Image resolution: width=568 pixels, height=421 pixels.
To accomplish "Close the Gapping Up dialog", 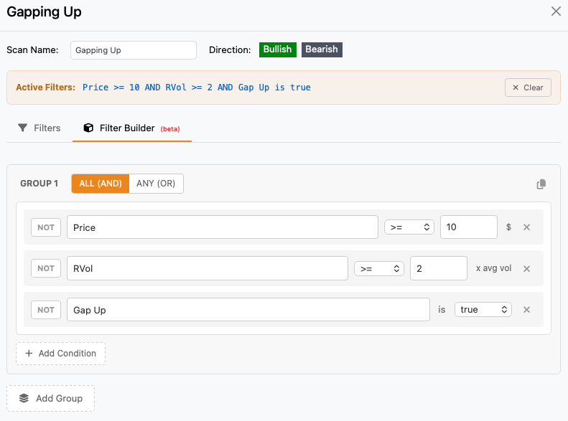I will tap(556, 11).
